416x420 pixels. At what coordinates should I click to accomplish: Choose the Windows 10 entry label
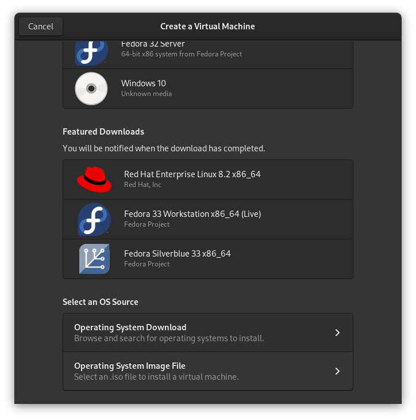[x=144, y=83]
